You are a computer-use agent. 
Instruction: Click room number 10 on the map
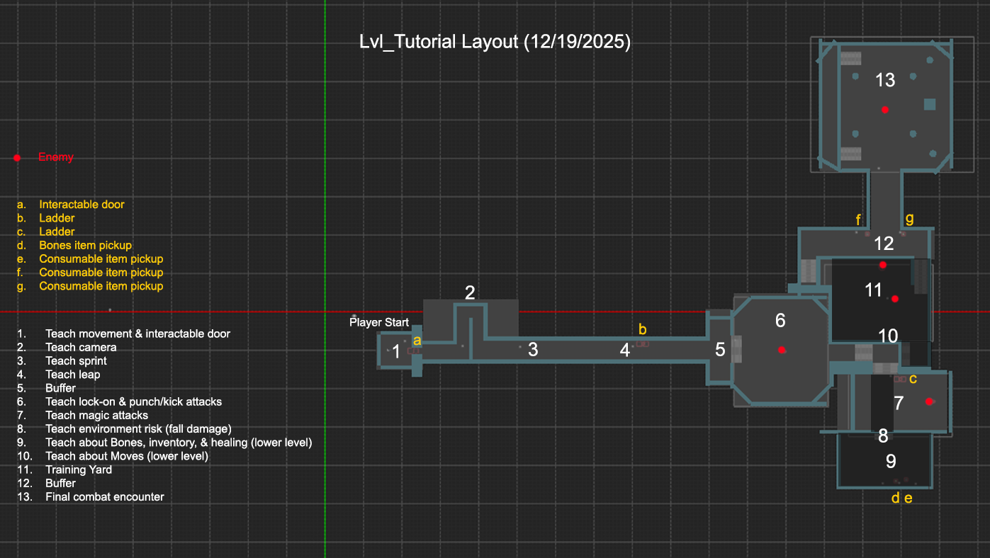click(x=888, y=336)
